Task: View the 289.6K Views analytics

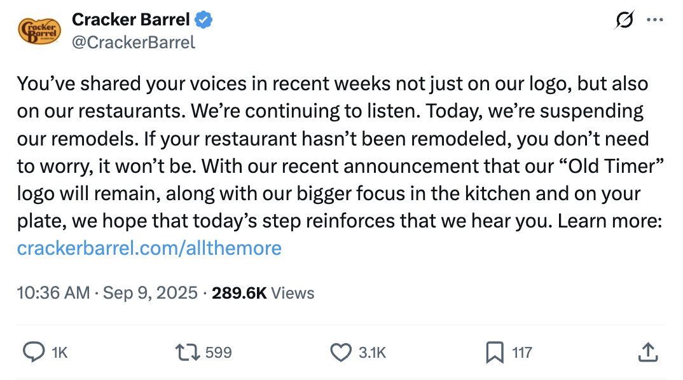Action: [x=263, y=293]
